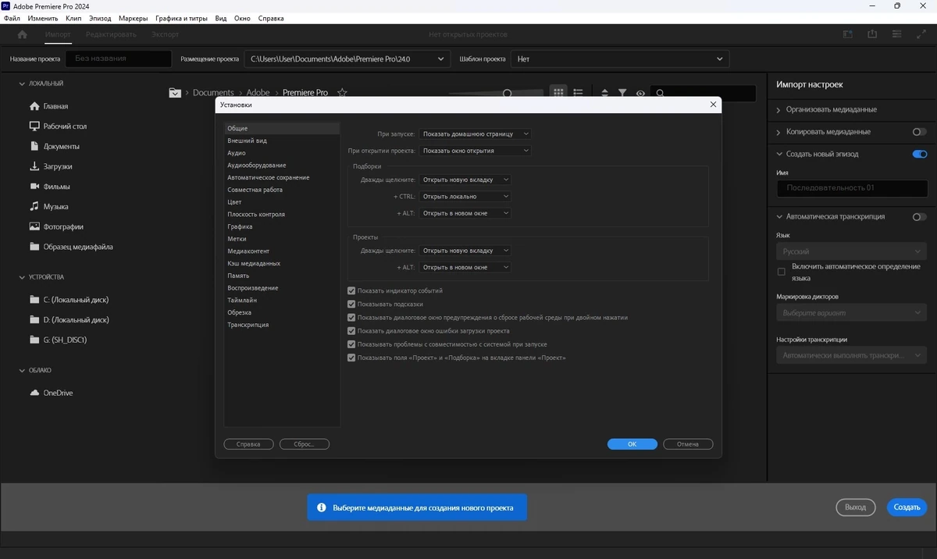Click the maximize panel icon in top right
The width and height of the screenshot is (937, 559).
920,34
